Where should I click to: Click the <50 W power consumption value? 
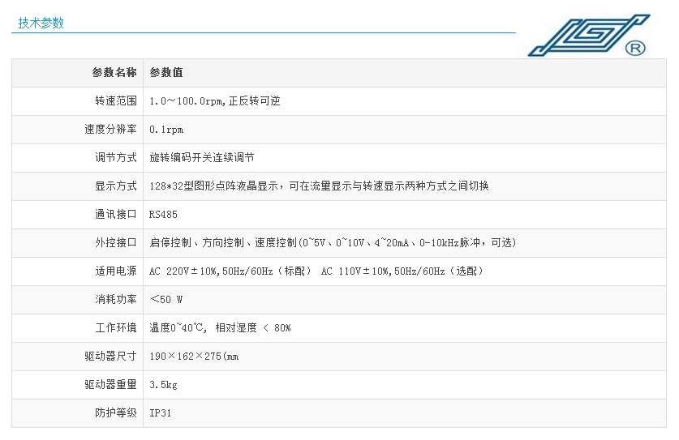[x=166, y=300]
